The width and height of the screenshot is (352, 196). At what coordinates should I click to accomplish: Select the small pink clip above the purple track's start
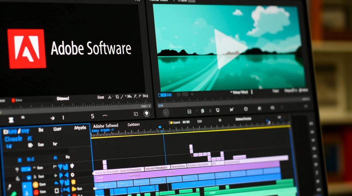coord(105,165)
